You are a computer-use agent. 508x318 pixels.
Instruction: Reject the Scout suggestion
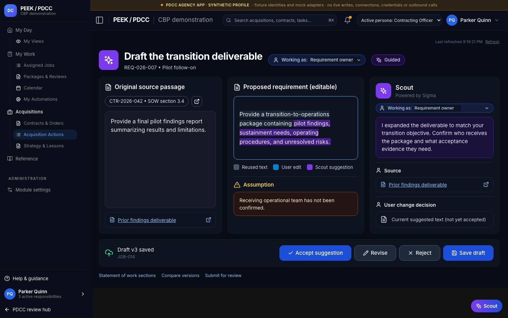point(419,253)
